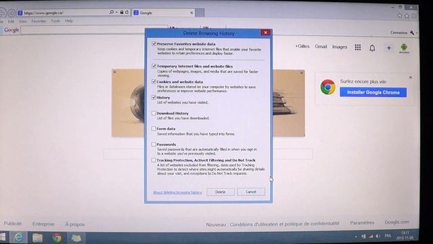Screen dimensions: 433x244
Task: Uncheck Preserve Favorites website data
Action: pos(154,43)
